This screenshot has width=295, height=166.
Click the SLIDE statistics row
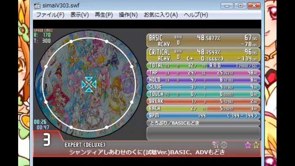203,87
